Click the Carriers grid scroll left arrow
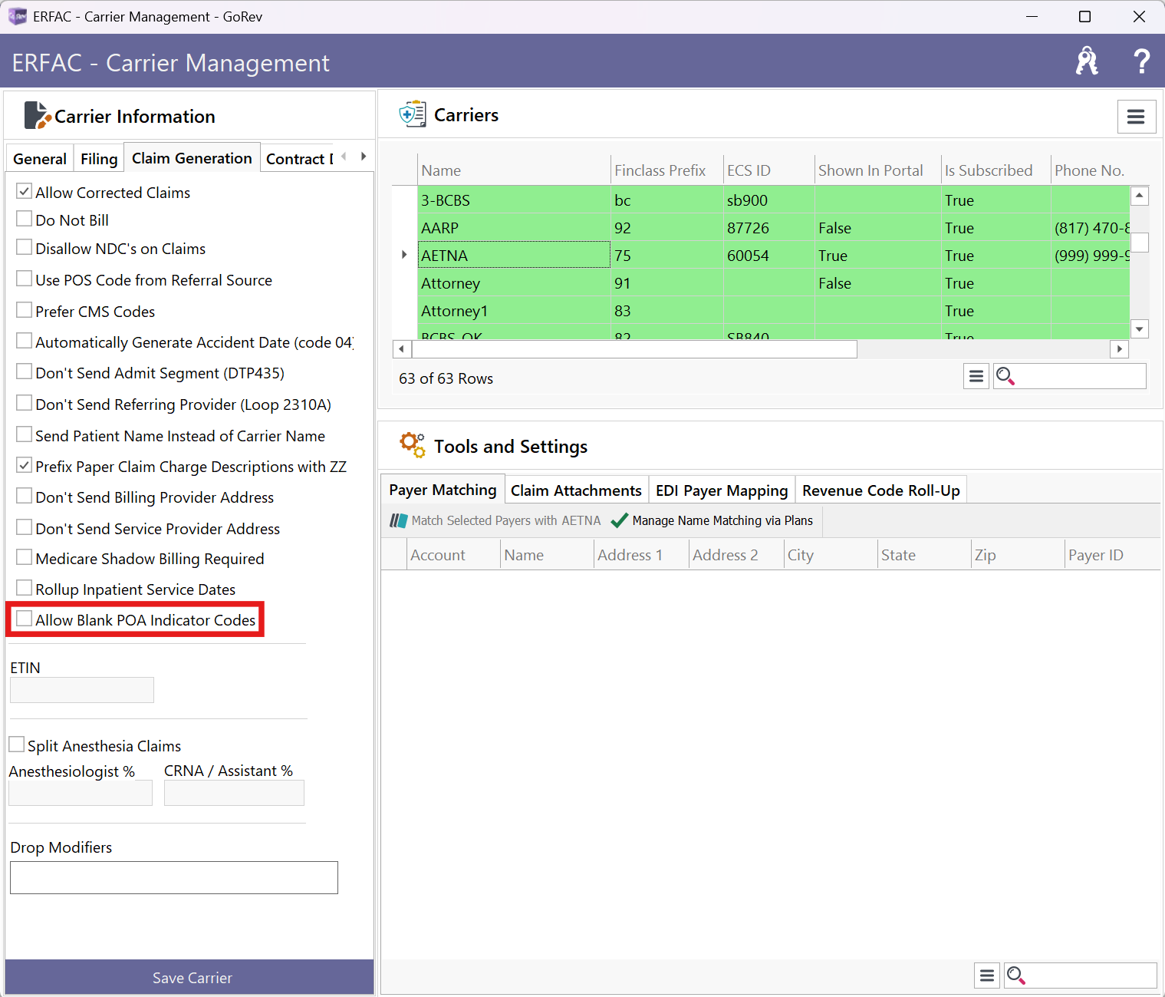 pyautogui.click(x=402, y=349)
